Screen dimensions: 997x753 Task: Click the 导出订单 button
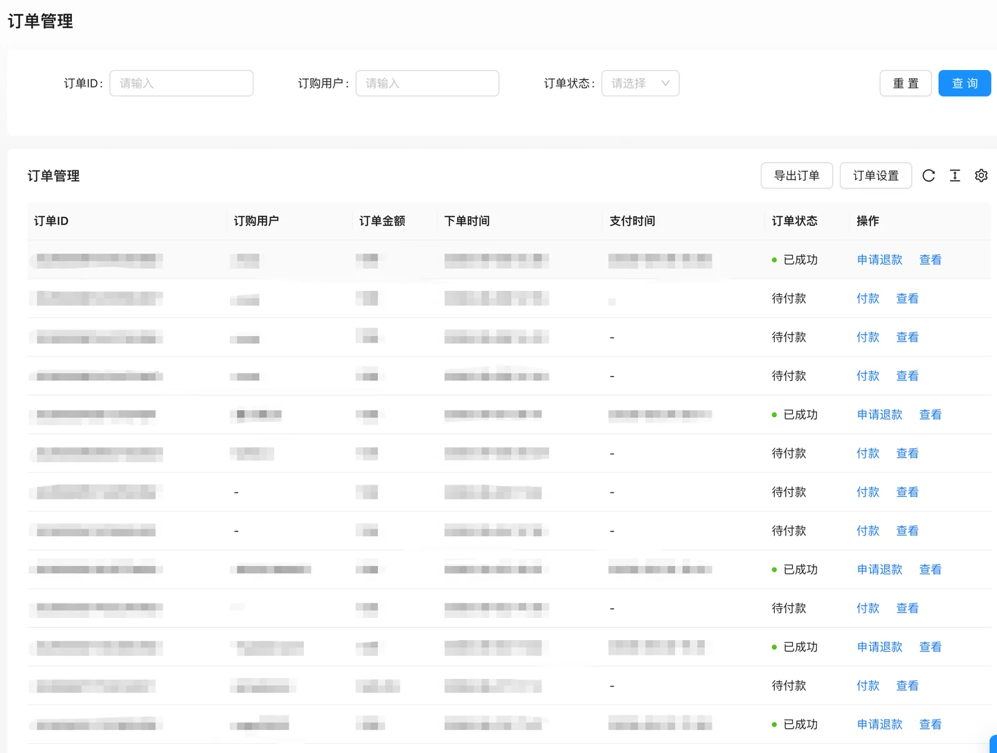[797, 176]
